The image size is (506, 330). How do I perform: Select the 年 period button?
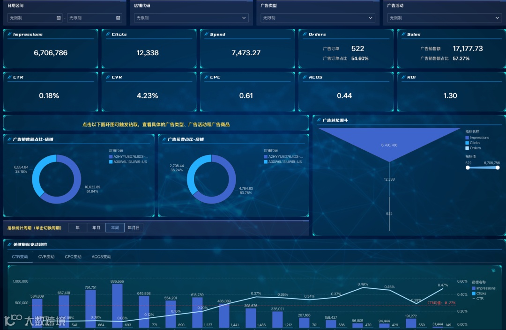point(77,227)
